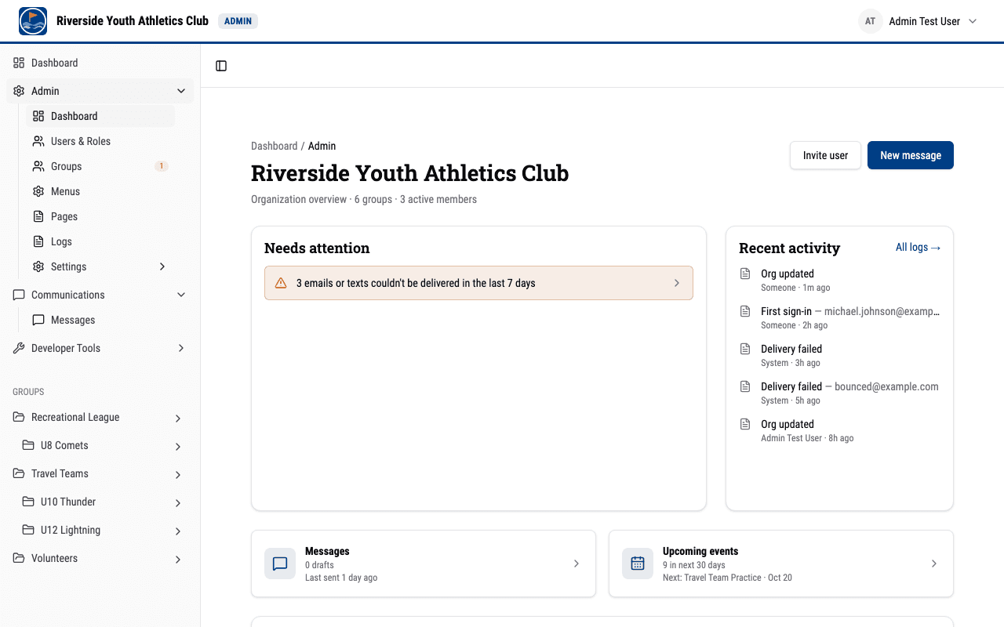Screen dimensions: 1004x627
Task: Click the ADMIN badge in header
Action: coord(238,21)
